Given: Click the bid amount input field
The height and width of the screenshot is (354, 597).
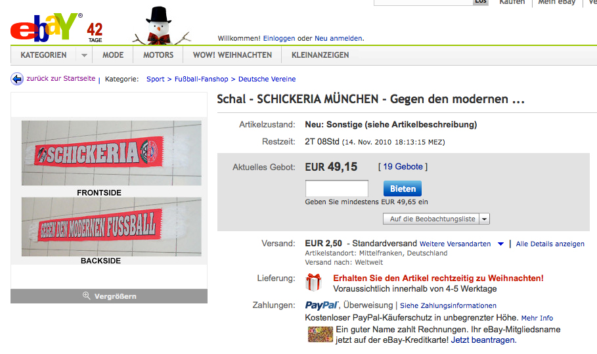Looking at the screenshot, I should tap(336, 188).
